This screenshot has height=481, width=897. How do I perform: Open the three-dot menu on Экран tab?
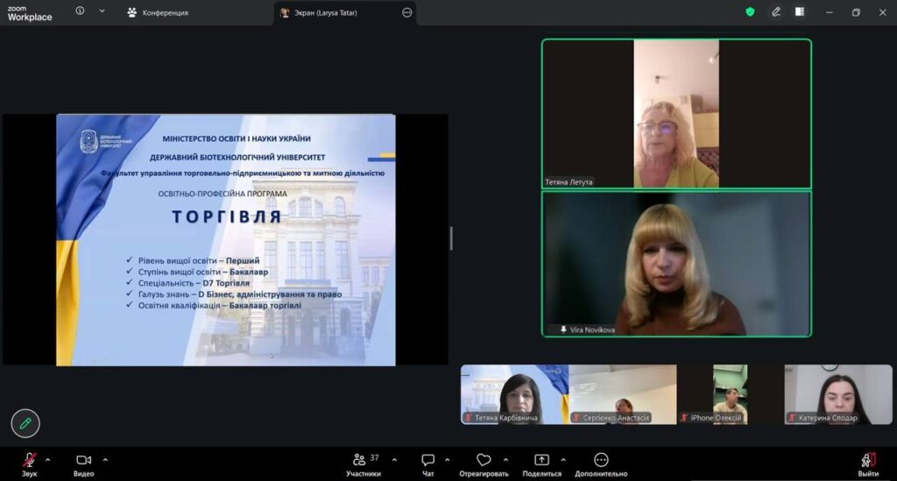tap(406, 13)
